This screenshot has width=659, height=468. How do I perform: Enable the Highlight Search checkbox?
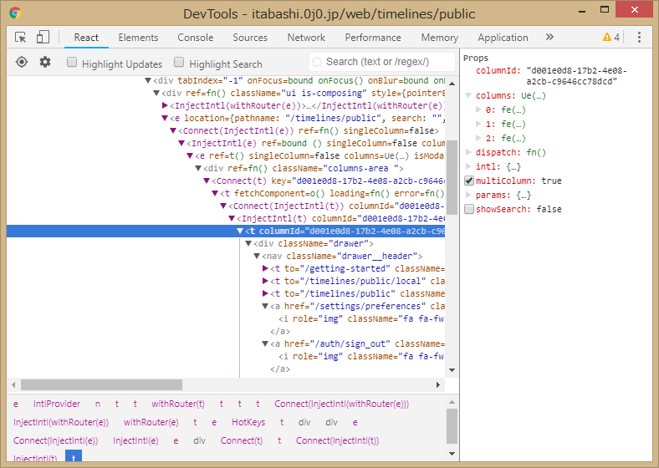point(179,63)
